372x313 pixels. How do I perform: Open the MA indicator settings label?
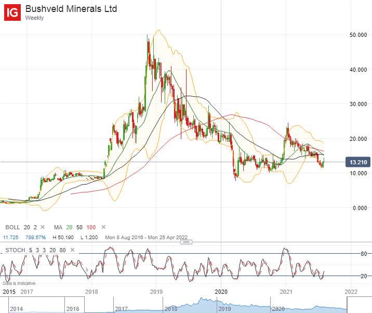click(58, 227)
